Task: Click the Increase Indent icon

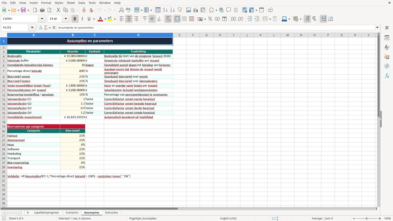Action: click(x=250, y=19)
